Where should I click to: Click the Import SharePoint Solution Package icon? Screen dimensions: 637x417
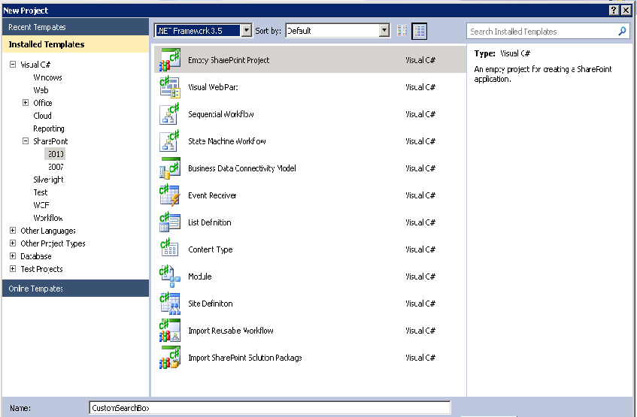(x=170, y=358)
